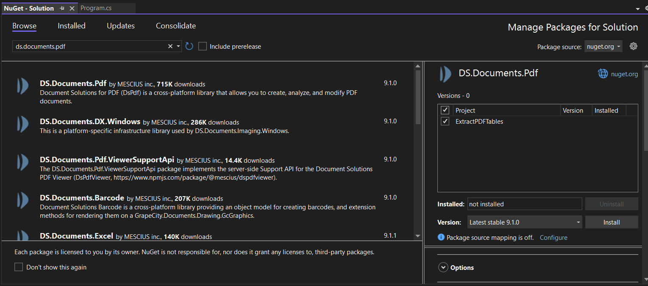Click the DS.Documents.Excel package logo
The image size is (648, 286).
(22, 235)
